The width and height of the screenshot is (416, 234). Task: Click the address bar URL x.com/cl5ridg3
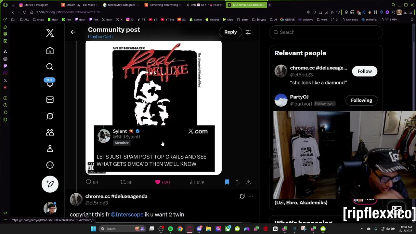pyautogui.click(x=68, y=12)
